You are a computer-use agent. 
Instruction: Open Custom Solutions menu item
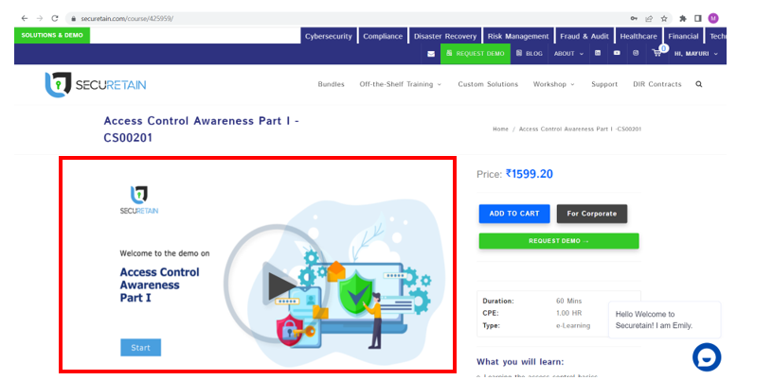[x=488, y=84]
